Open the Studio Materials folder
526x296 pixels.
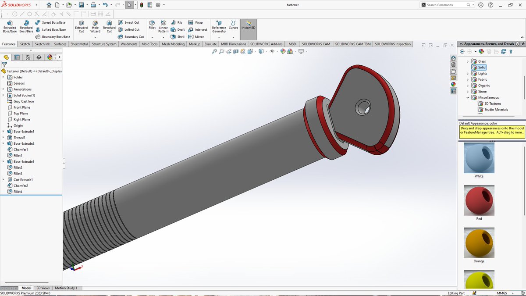pyautogui.click(x=493, y=110)
